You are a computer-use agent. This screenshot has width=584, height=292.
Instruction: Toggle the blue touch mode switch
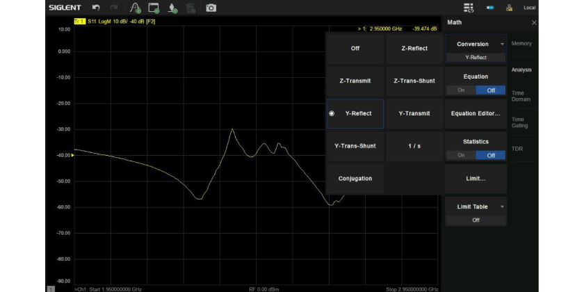pos(489,8)
